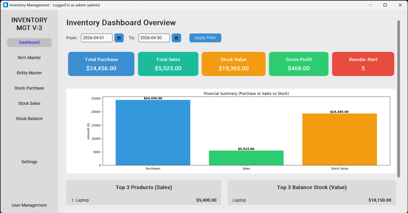Open Entity Master section
Image resolution: width=408 pixels, height=213 pixels.
(x=29, y=73)
